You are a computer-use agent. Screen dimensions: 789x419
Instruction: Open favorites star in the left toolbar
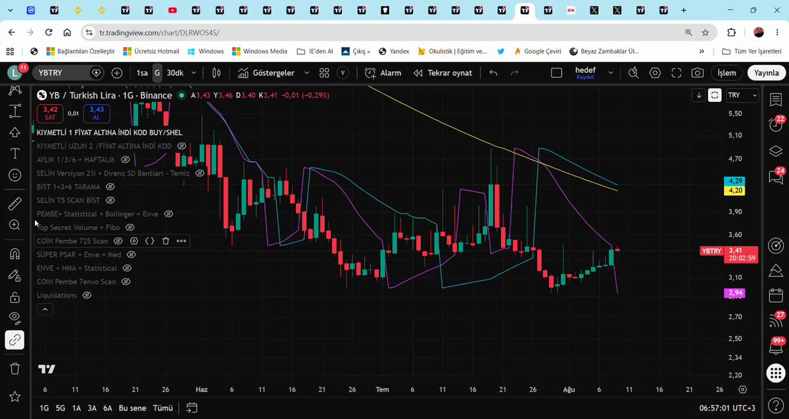click(14, 396)
